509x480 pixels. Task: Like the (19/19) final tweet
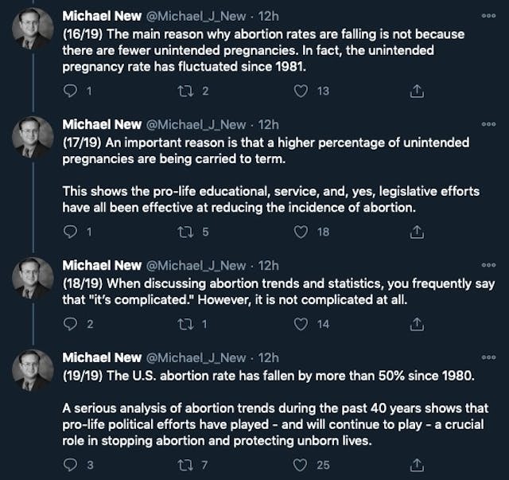301,465
